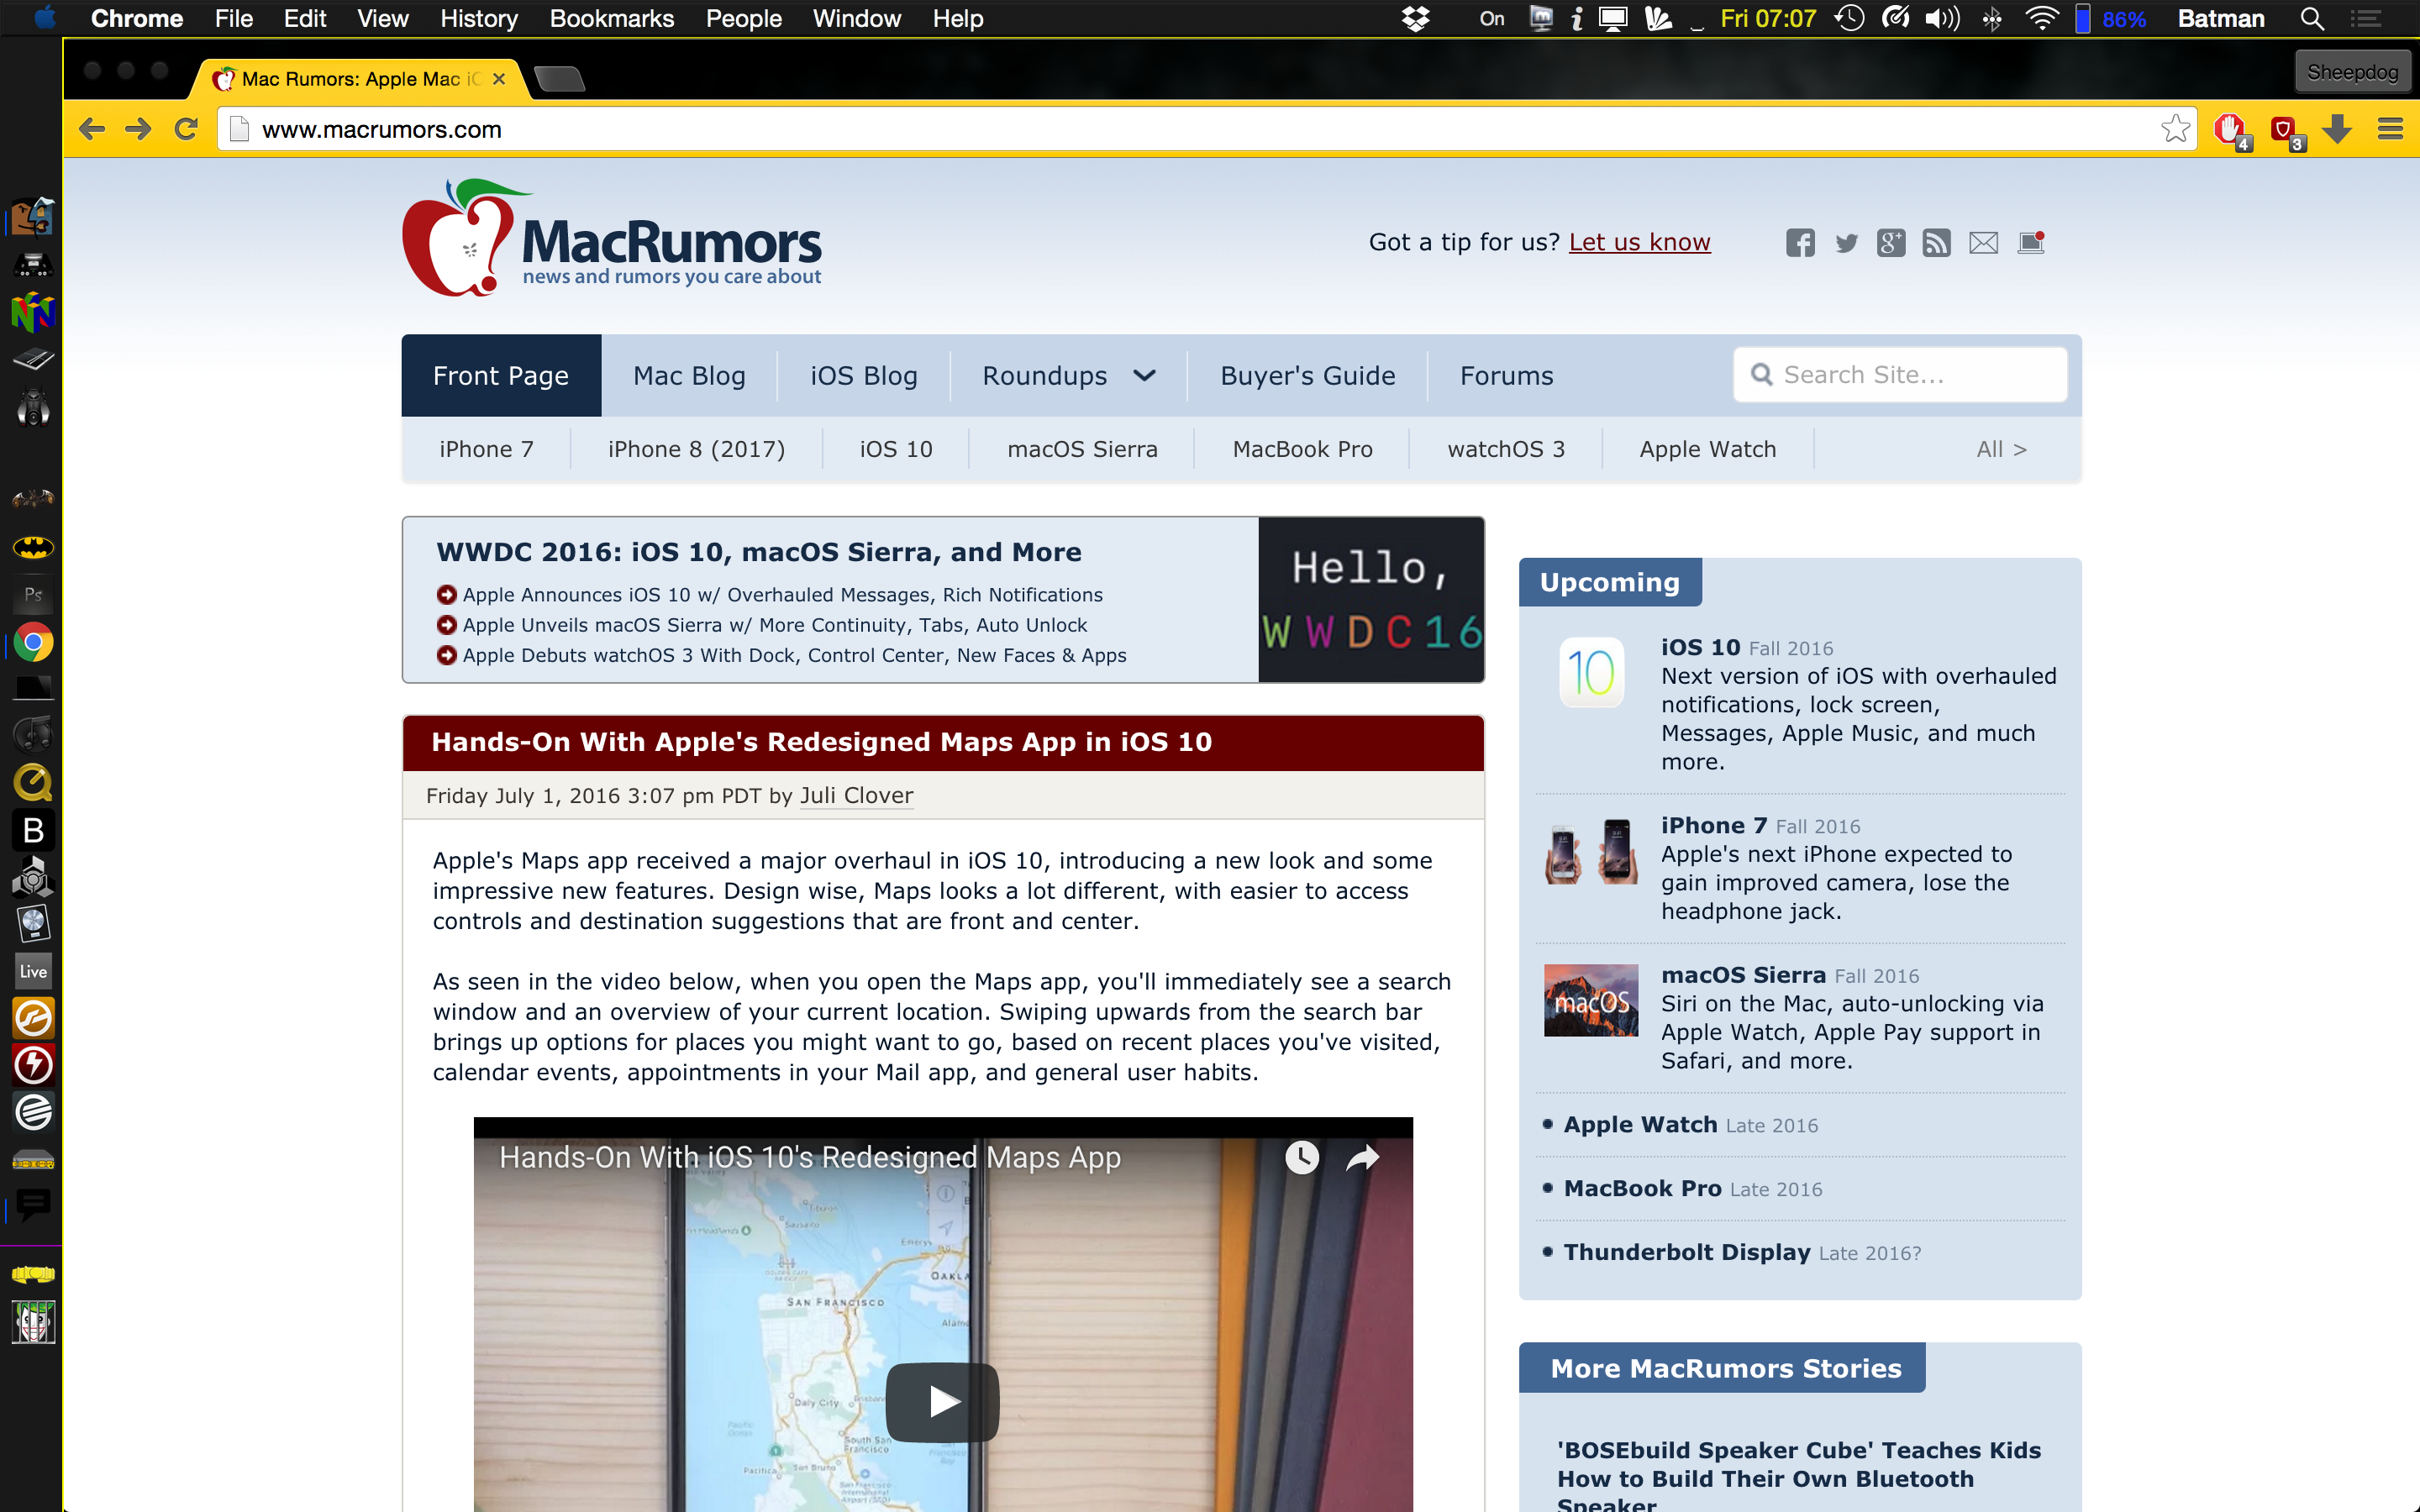The height and width of the screenshot is (1512, 2420).
Task: Click the Hello WWDC16 thumbnail
Action: click(x=1371, y=600)
